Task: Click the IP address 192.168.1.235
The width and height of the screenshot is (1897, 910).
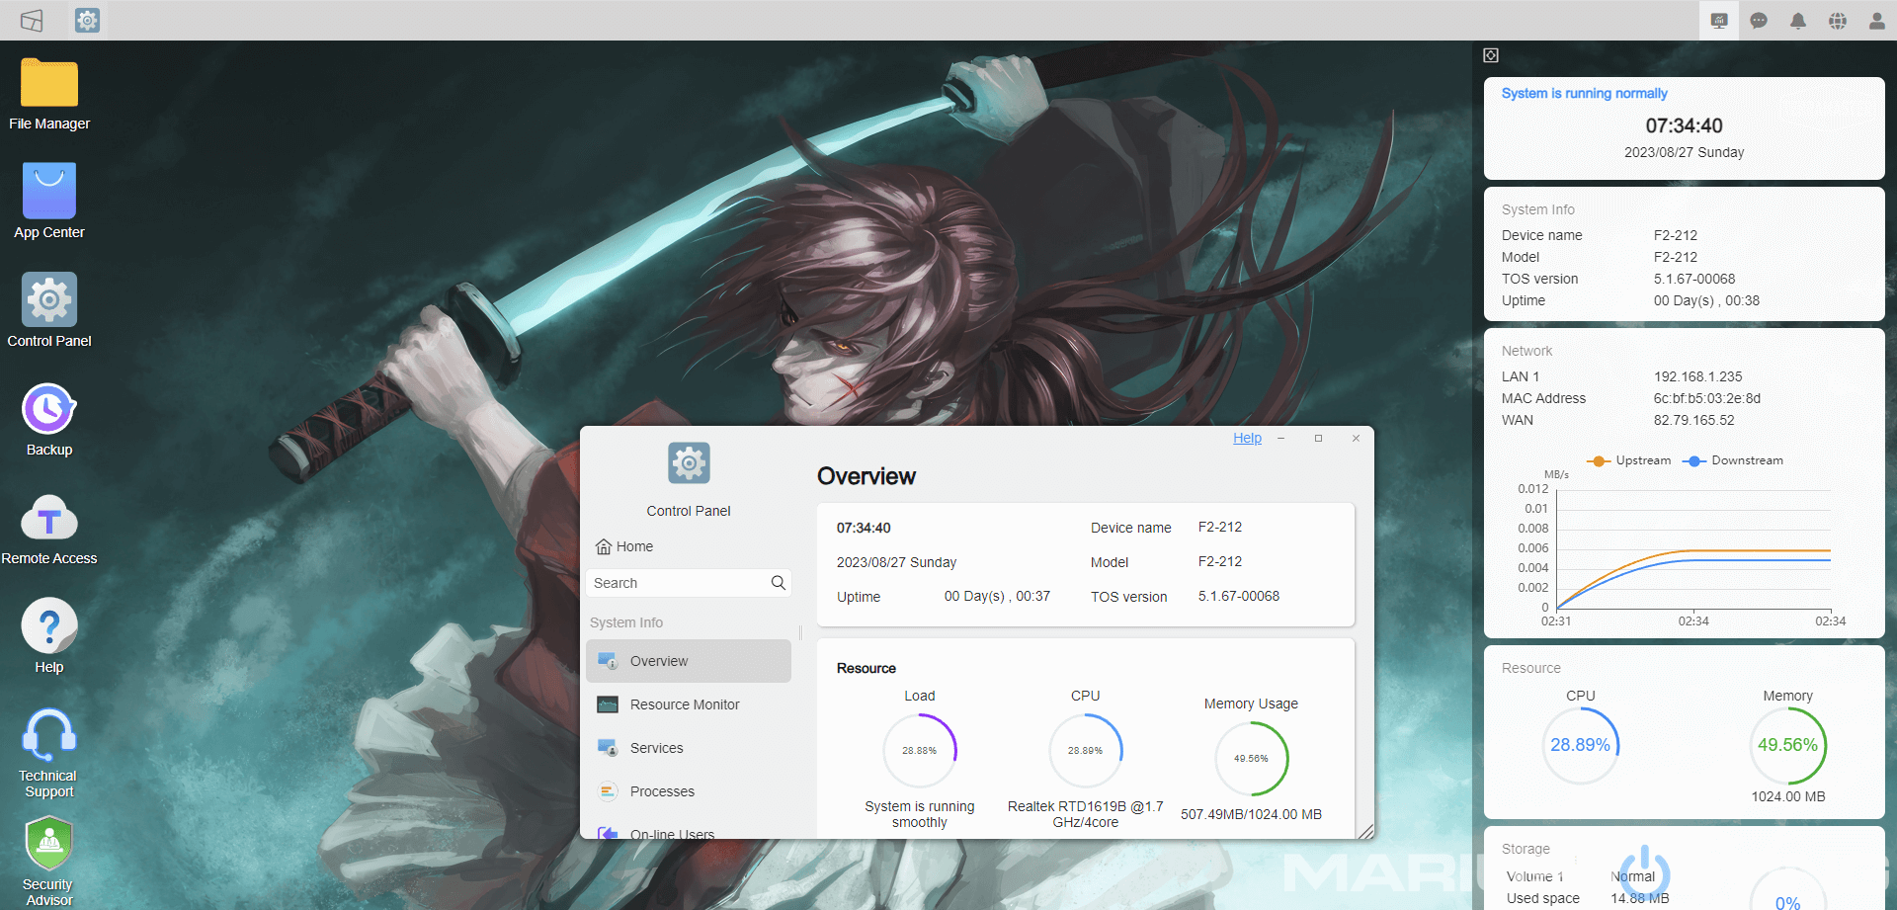Action: pyautogui.click(x=1697, y=376)
